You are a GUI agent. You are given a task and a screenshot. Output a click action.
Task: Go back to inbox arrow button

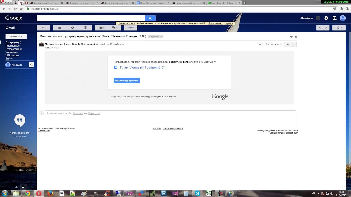tap(43, 28)
